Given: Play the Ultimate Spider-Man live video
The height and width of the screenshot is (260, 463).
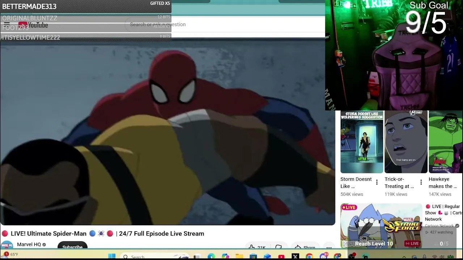Looking at the screenshot, I should pos(167,131).
